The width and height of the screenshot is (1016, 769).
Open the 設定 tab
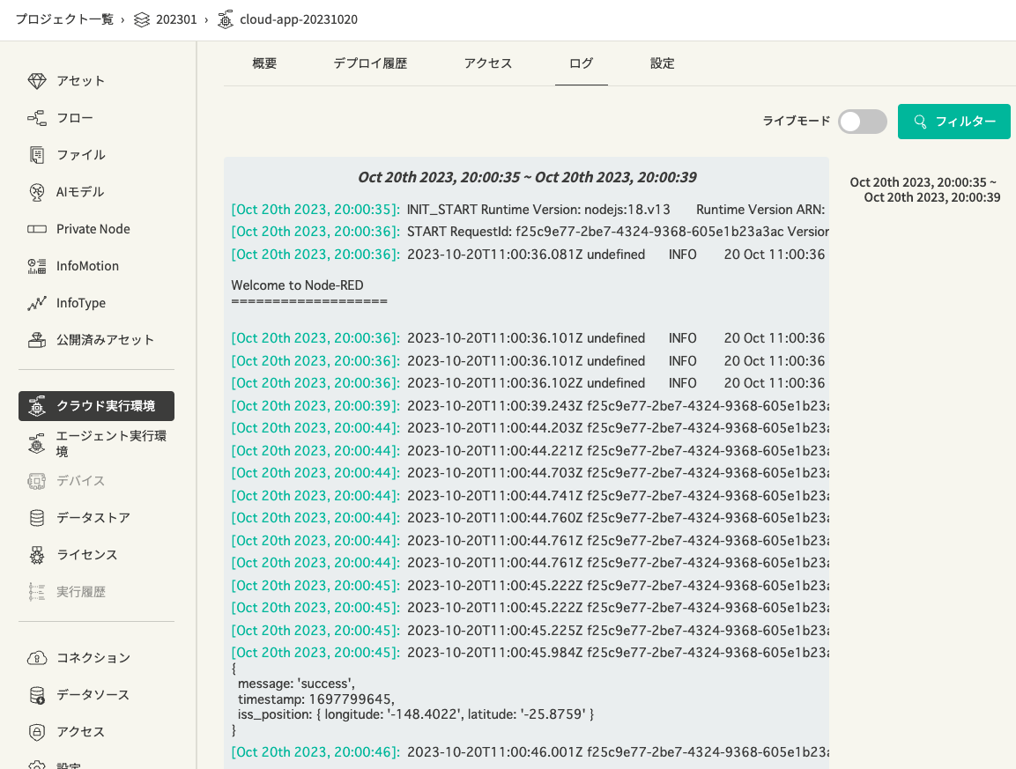tap(662, 63)
